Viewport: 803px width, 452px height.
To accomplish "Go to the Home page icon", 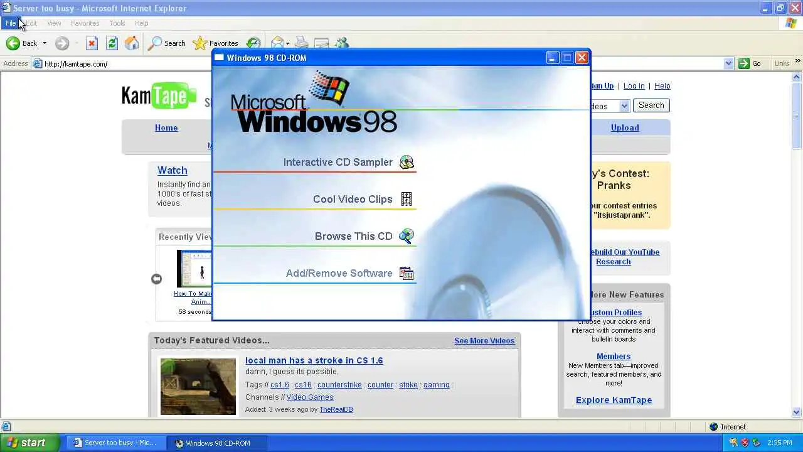I will [132, 43].
